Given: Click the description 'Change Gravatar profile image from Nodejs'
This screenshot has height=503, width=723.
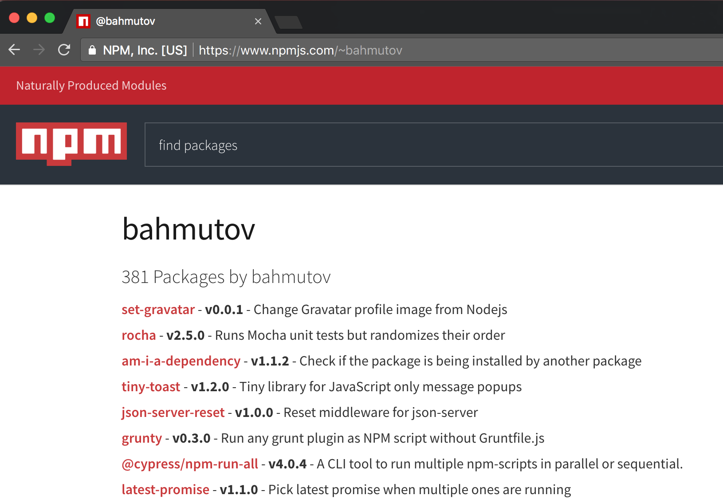Looking at the screenshot, I should tap(381, 310).
